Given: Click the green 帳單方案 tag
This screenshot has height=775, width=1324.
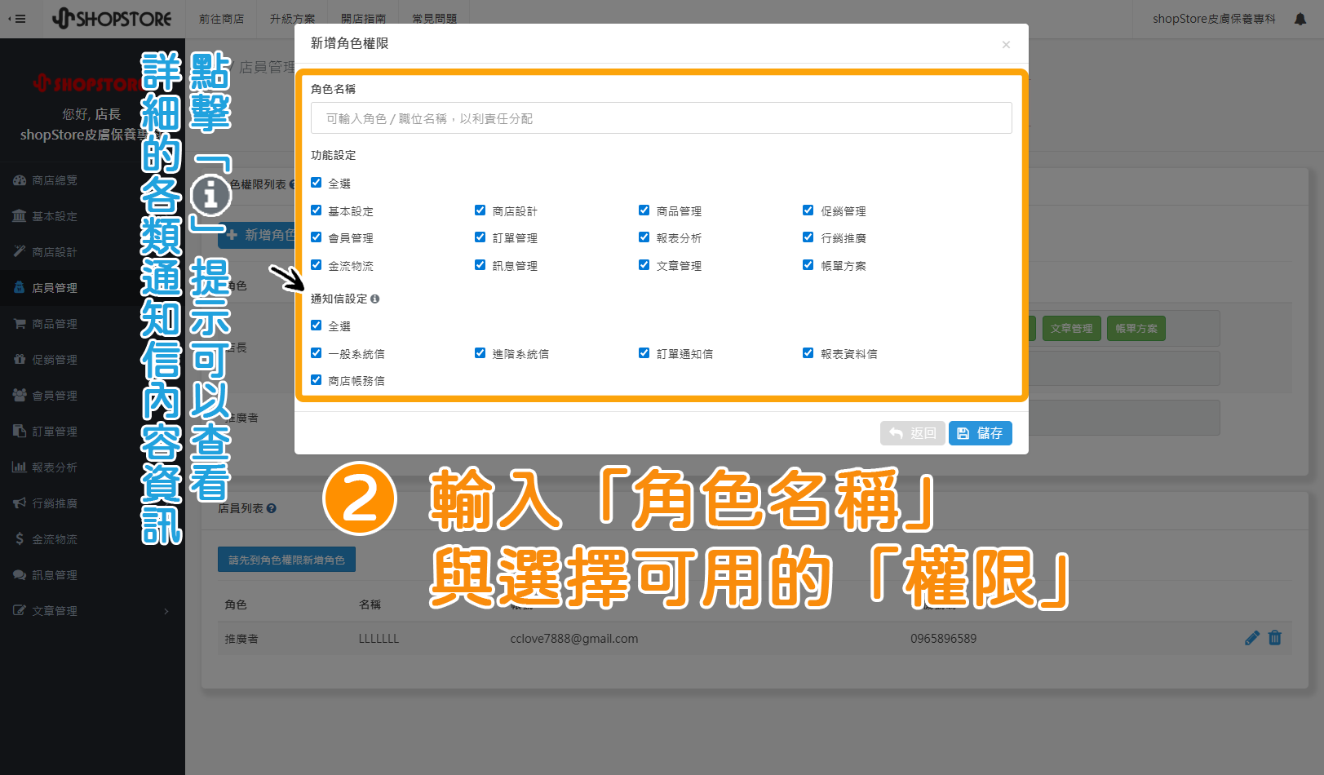Looking at the screenshot, I should coord(1136,329).
